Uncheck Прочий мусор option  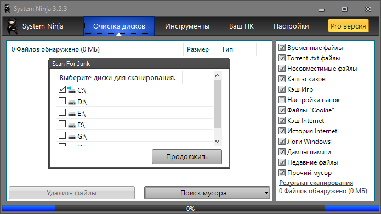(x=282, y=173)
